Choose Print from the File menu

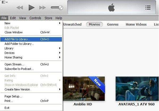31,101
